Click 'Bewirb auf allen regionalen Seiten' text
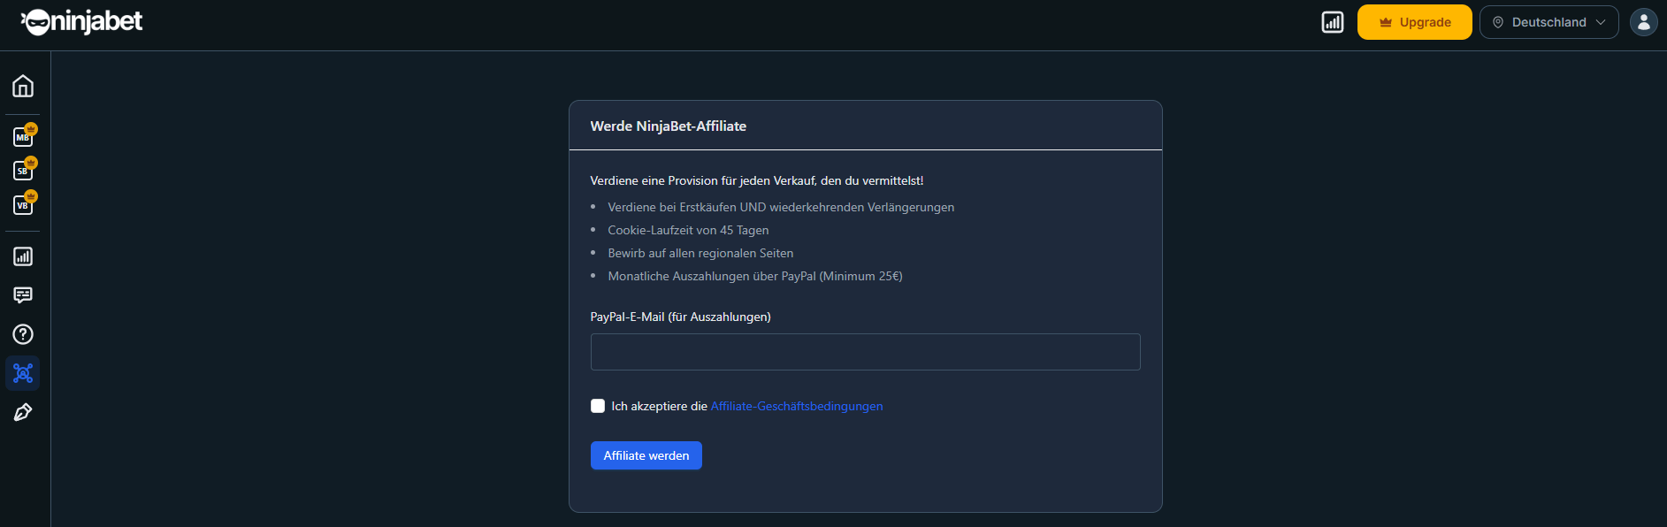 700,253
